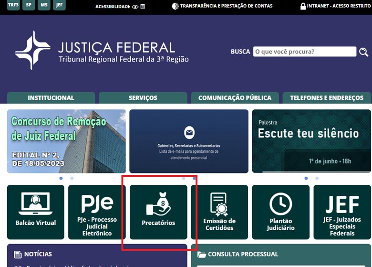This screenshot has height=267, width=372.
Task: Click the Notícias section heading
Action: pyautogui.click(x=38, y=254)
